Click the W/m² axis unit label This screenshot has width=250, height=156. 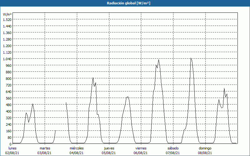pyautogui.click(x=7, y=14)
